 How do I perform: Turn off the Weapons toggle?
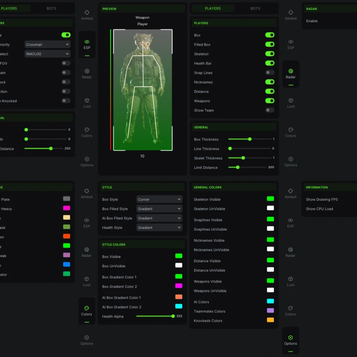pyautogui.click(x=270, y=101)
